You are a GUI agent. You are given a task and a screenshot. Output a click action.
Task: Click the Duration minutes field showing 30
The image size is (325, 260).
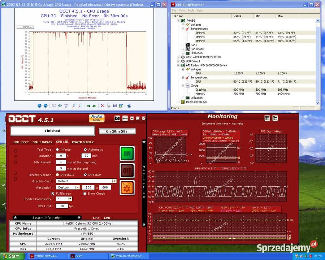[x=86, y=156]
